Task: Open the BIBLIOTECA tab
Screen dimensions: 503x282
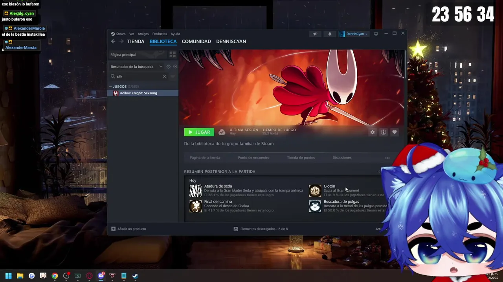Action: click(163, 41)
